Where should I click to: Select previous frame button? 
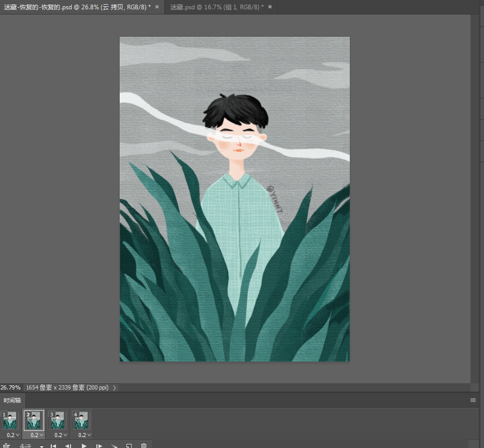click(x=68, y=446)
